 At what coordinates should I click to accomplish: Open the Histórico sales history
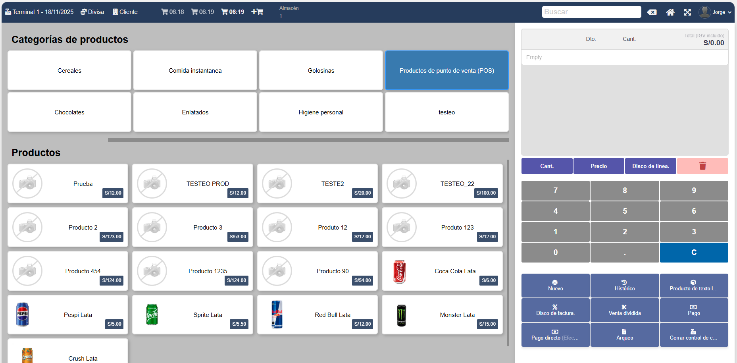[625, 286]
